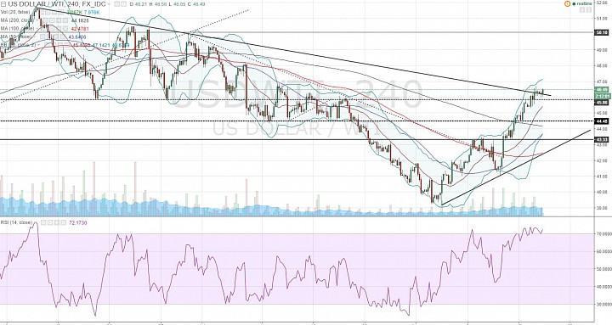Click the MA (100) value 42.4781

[x=80, y=29]
